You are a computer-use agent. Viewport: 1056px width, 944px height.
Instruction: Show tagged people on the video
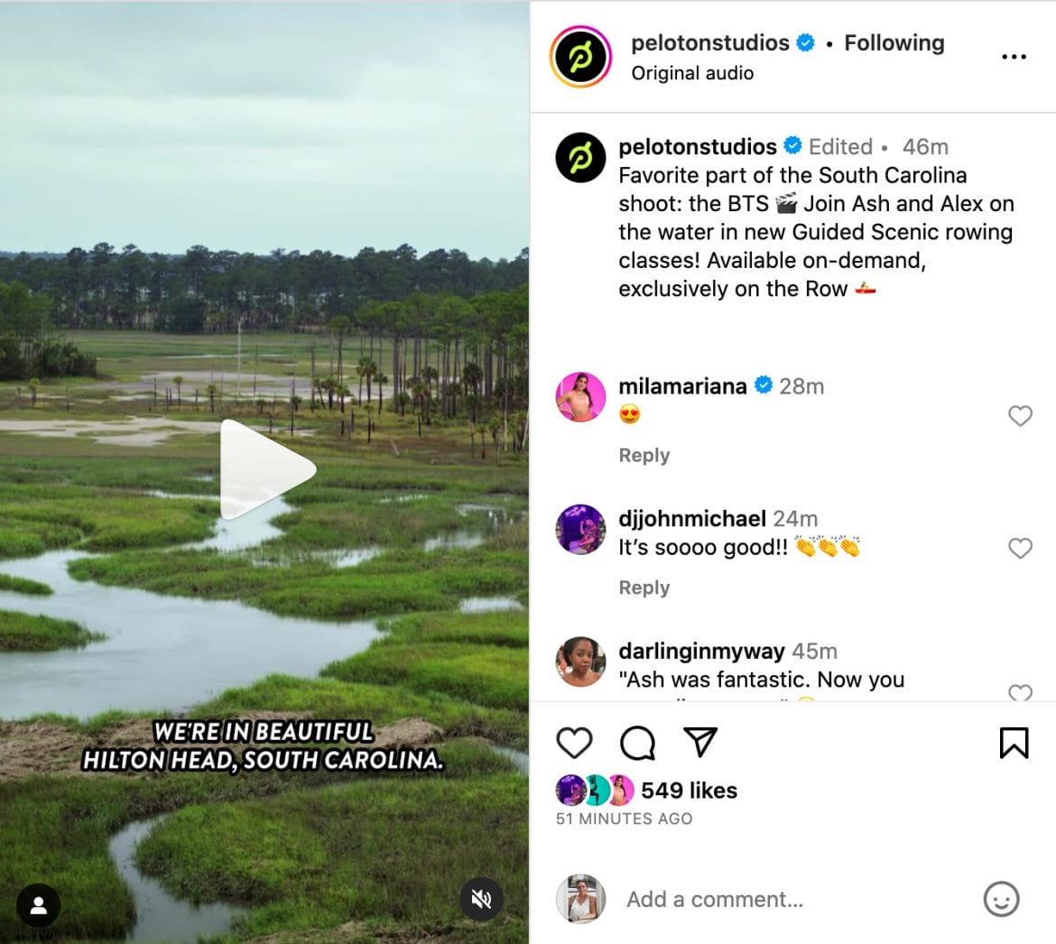39,905
